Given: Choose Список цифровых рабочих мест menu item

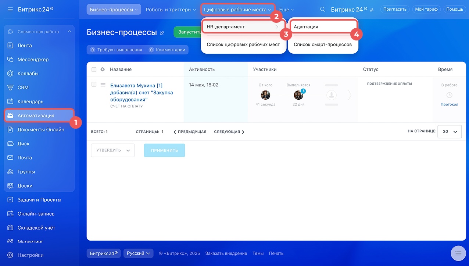Looking at the screenshot, I should 243,45.
